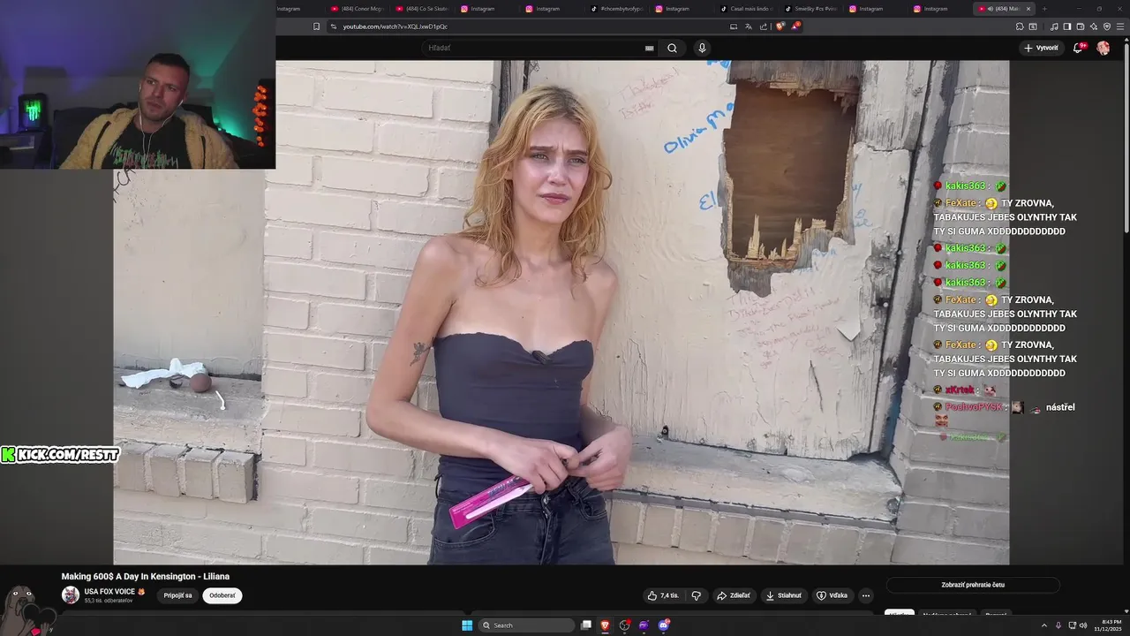The width and height of the screenshot is (1130, 636).
Task: Open YouTube notifications bell
Action: [x=1078, y=48]
